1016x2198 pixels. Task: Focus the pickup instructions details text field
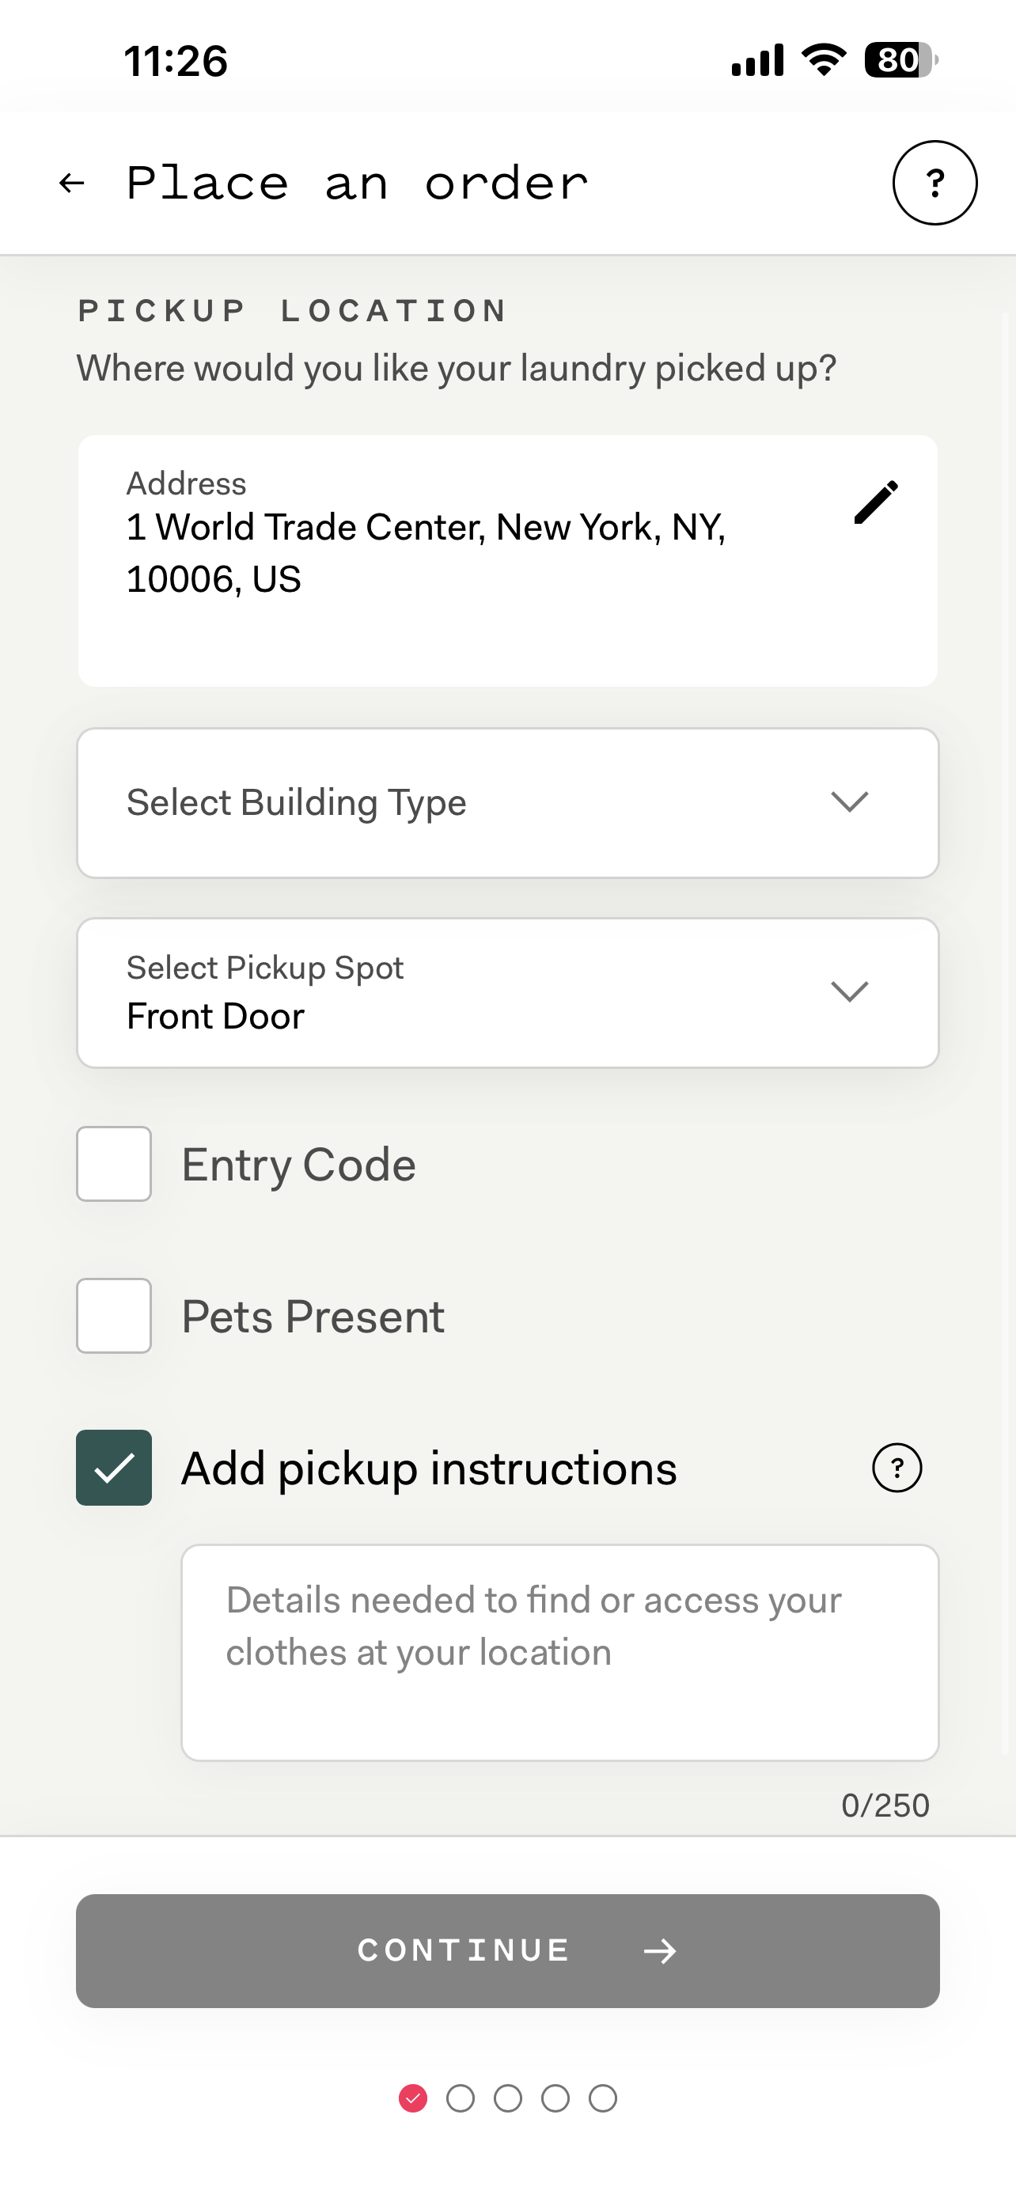pos(559,1652)
